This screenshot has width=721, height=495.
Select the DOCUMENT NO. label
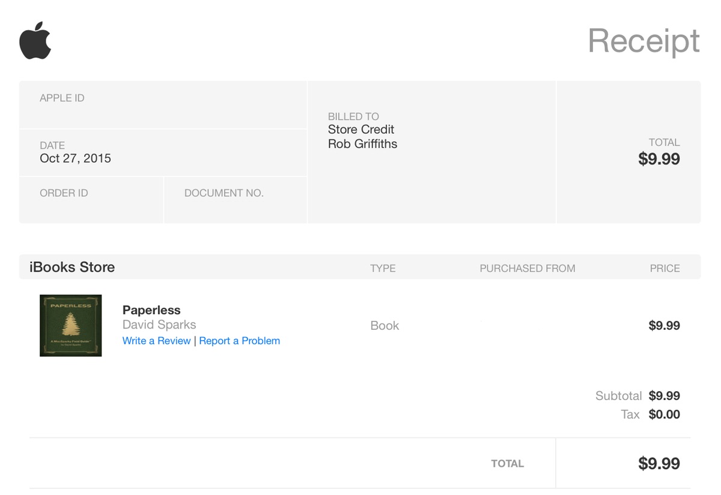(x=224, y=193)
